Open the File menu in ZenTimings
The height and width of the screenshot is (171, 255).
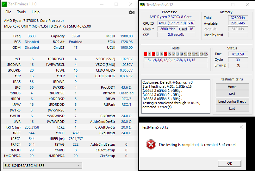(x=8, y=12)
